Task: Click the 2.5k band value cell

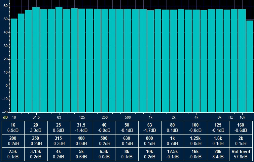Action: [x=13, y=153]
